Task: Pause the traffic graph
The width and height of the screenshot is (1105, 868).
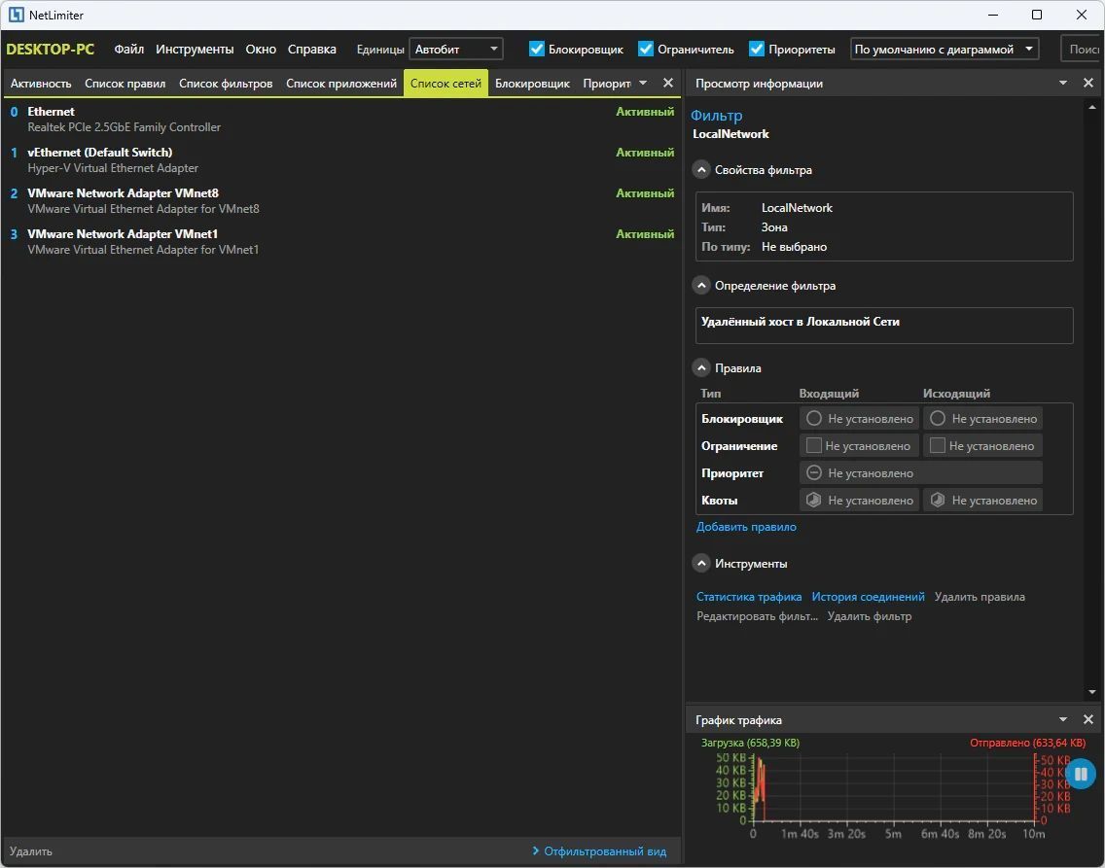Action: point(1081,774)
